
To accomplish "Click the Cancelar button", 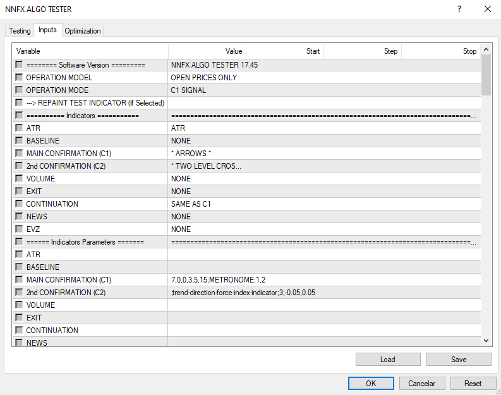I will point(422,383).
